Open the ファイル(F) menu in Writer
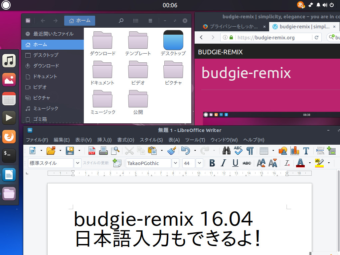 click(37, 140)
